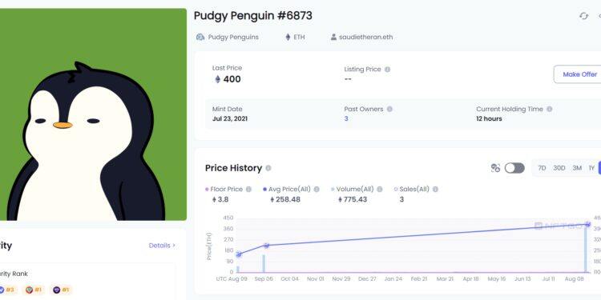Toggle the Floor Price legend series
601x300 pixels.
point(224,189)
